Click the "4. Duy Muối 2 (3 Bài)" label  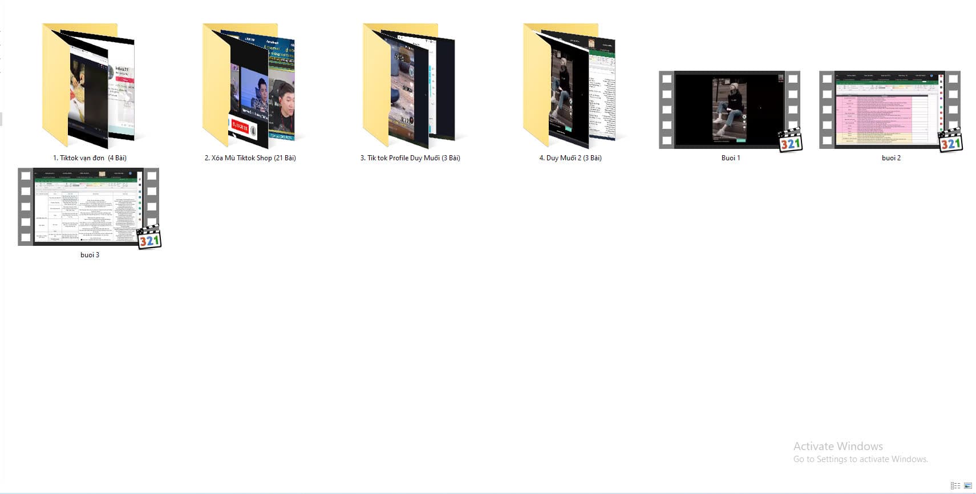pos(570,158)
